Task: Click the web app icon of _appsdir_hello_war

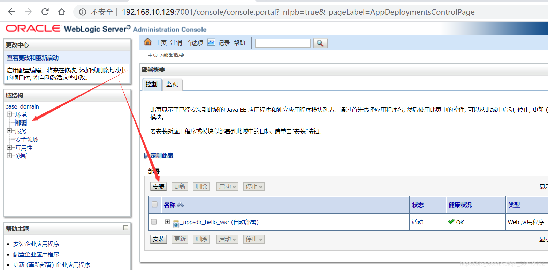Action: click(176, 224)
